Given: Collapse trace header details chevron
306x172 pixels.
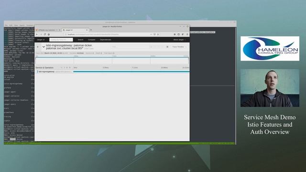Looking at the screenshot, I should coord(44,47).
